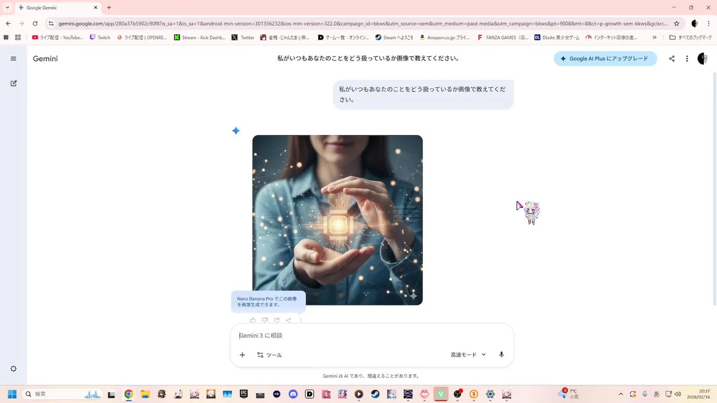Open the Gemini settings gear in the sidebar

click(13, 369)
